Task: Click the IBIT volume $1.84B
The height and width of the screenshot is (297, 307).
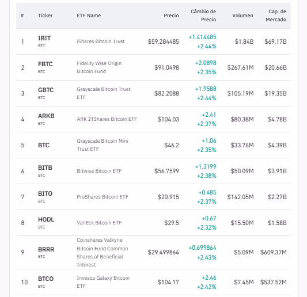Action: (x=244, y=41)
